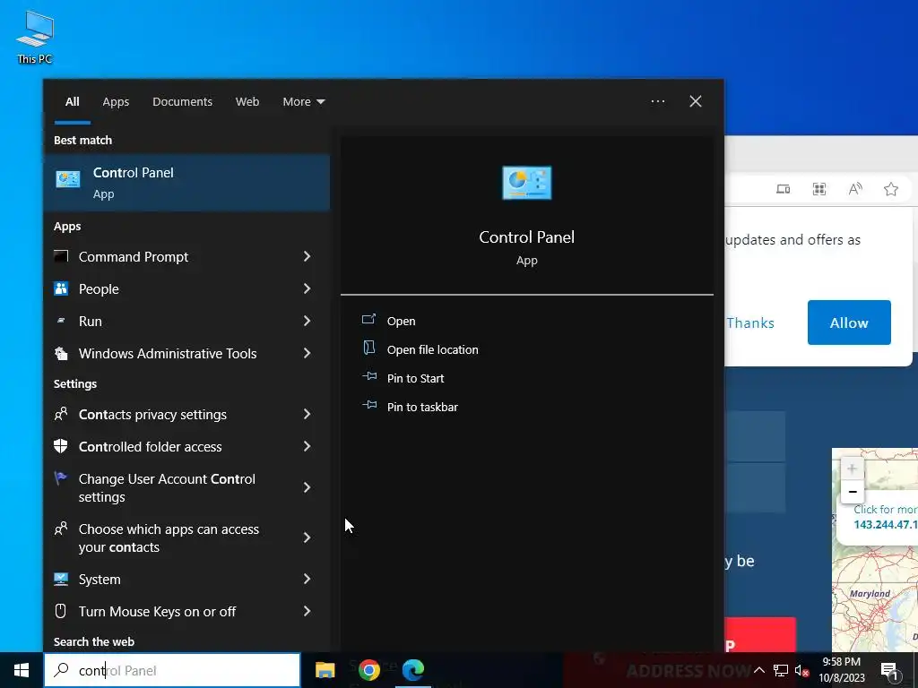Click the Contacts privacy settings icon
Screen dimensions: 918x688
click(61, 414)
